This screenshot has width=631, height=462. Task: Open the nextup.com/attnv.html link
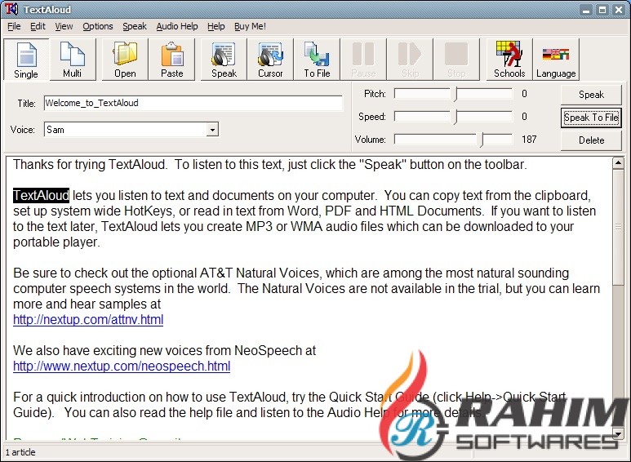pos(88,319)
